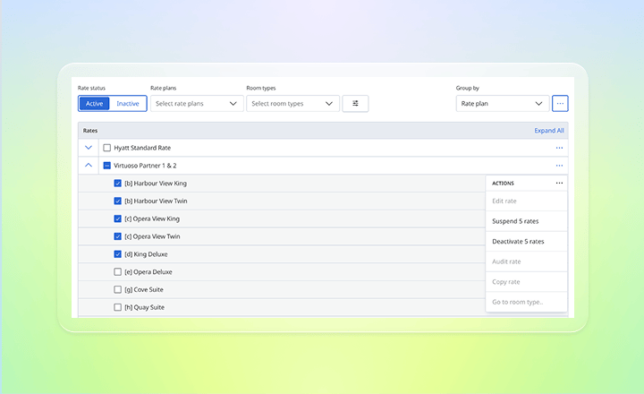Open the Select room types dropdown

(x=293, y=104)
